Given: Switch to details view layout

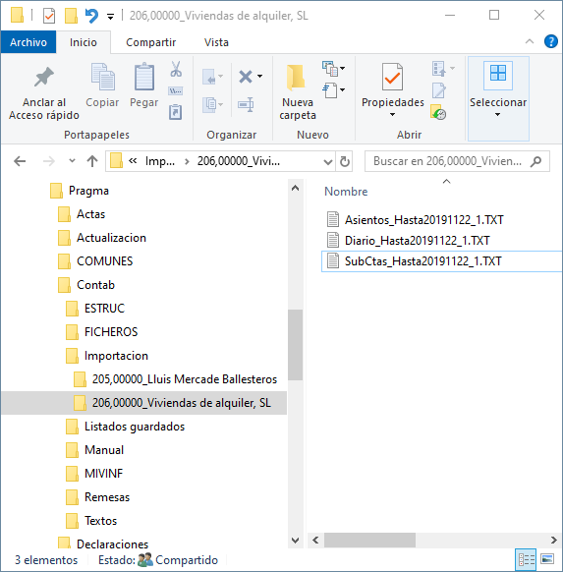Looking at the screenshot, I should tap(526, 559).
